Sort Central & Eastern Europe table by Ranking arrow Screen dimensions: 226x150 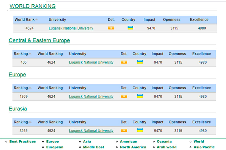point(30,54)
